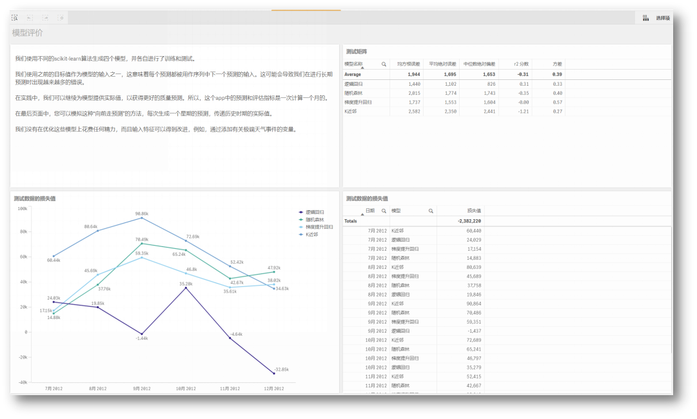Screen dimensions: 697x419
Task: Select legend entry 梯度提升回归
Action: 316,227
